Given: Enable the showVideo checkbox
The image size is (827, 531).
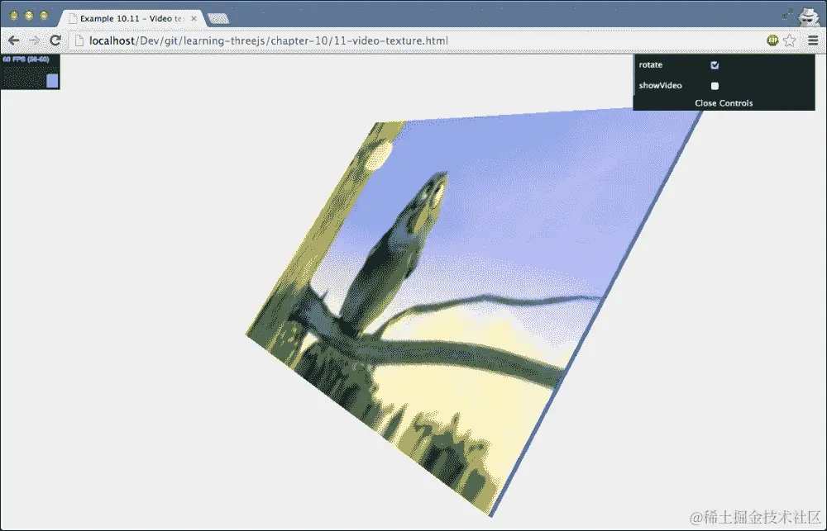Looking at the screenshot, I should 715,86.
